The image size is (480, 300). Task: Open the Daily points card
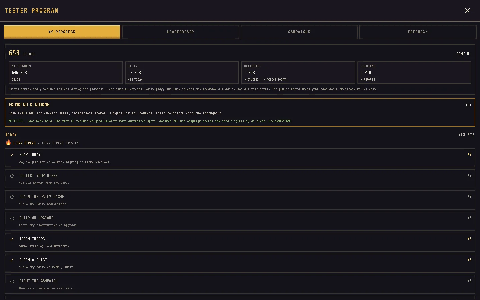point(182,73)
